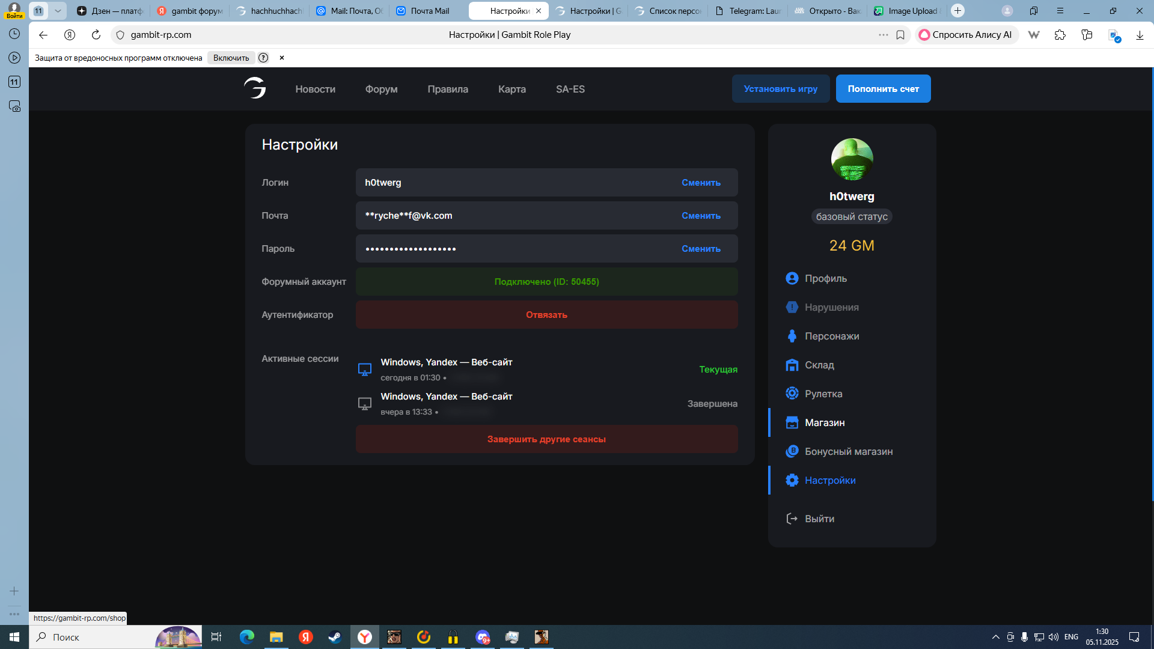
Task: Open Рулетка in the sidebar
Action: coord(823,394)
